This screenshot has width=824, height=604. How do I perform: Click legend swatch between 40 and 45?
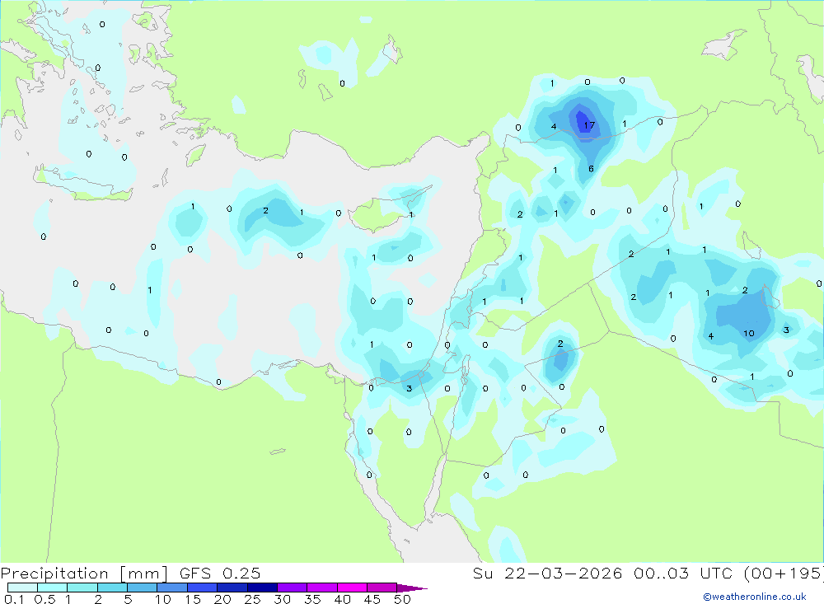tap(352, 588)
